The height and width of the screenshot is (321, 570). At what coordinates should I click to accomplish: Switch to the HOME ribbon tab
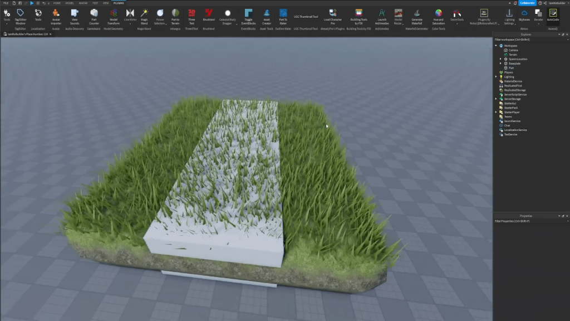57,3
